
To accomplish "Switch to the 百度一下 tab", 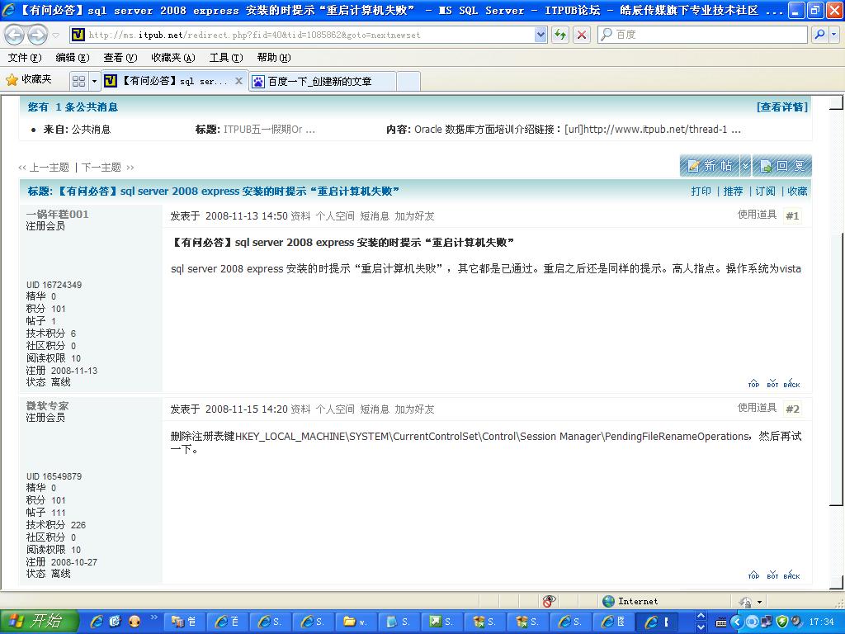I will pyautogui.click(x=322, y=81).
